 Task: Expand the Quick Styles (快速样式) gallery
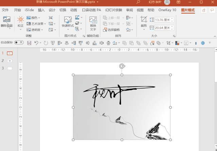pyautogui.click(x=68, y=22)
